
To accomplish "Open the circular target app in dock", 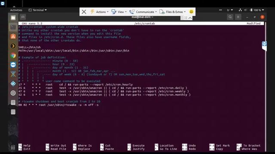I will (x=13, y=93).
